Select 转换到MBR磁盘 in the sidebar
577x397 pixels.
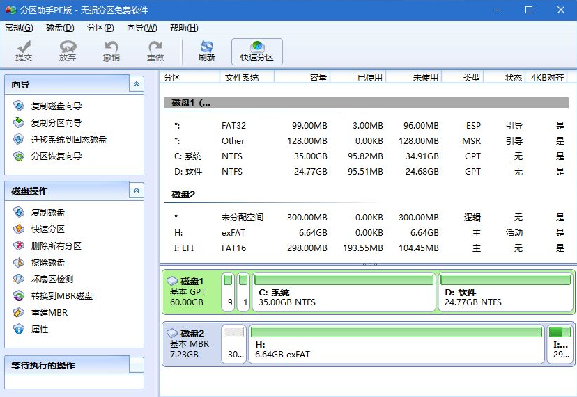coord(61,296)
